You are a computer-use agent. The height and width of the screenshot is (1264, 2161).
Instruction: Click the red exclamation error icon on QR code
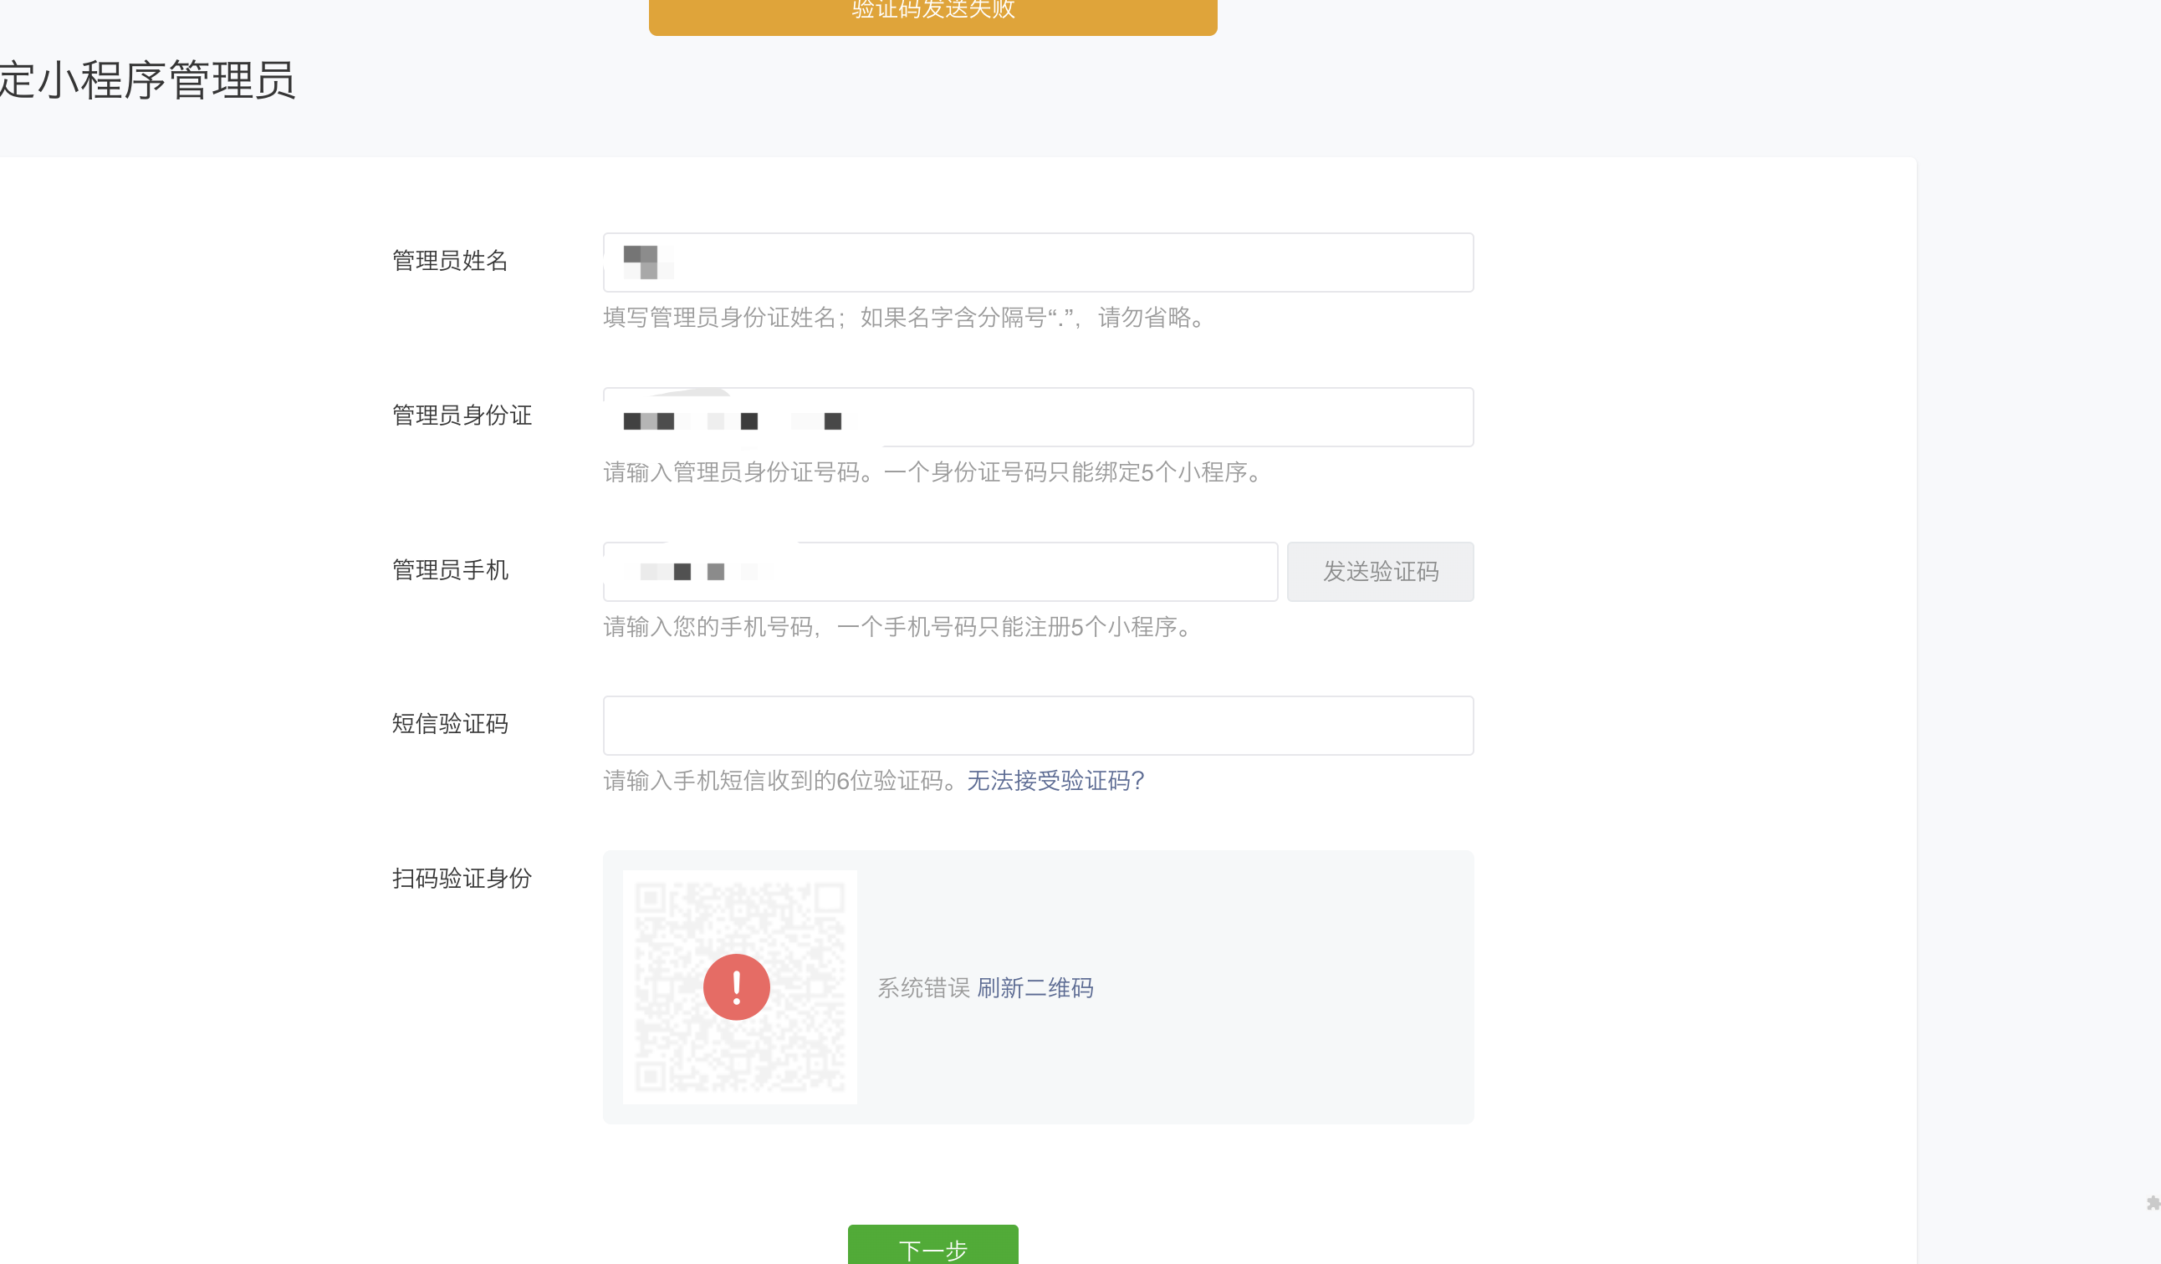coord(736,987)
